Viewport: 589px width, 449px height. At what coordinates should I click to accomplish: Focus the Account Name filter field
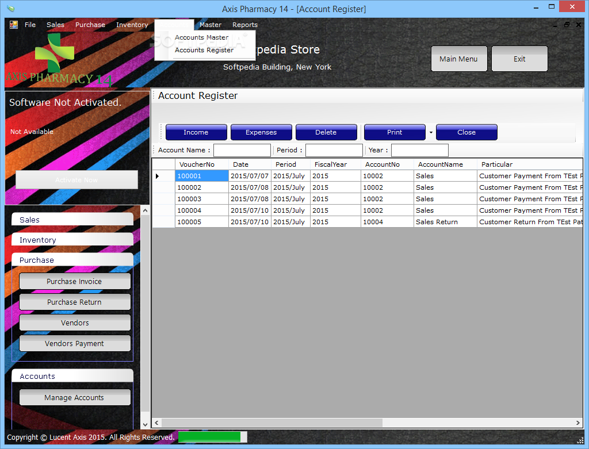[242, 150]
